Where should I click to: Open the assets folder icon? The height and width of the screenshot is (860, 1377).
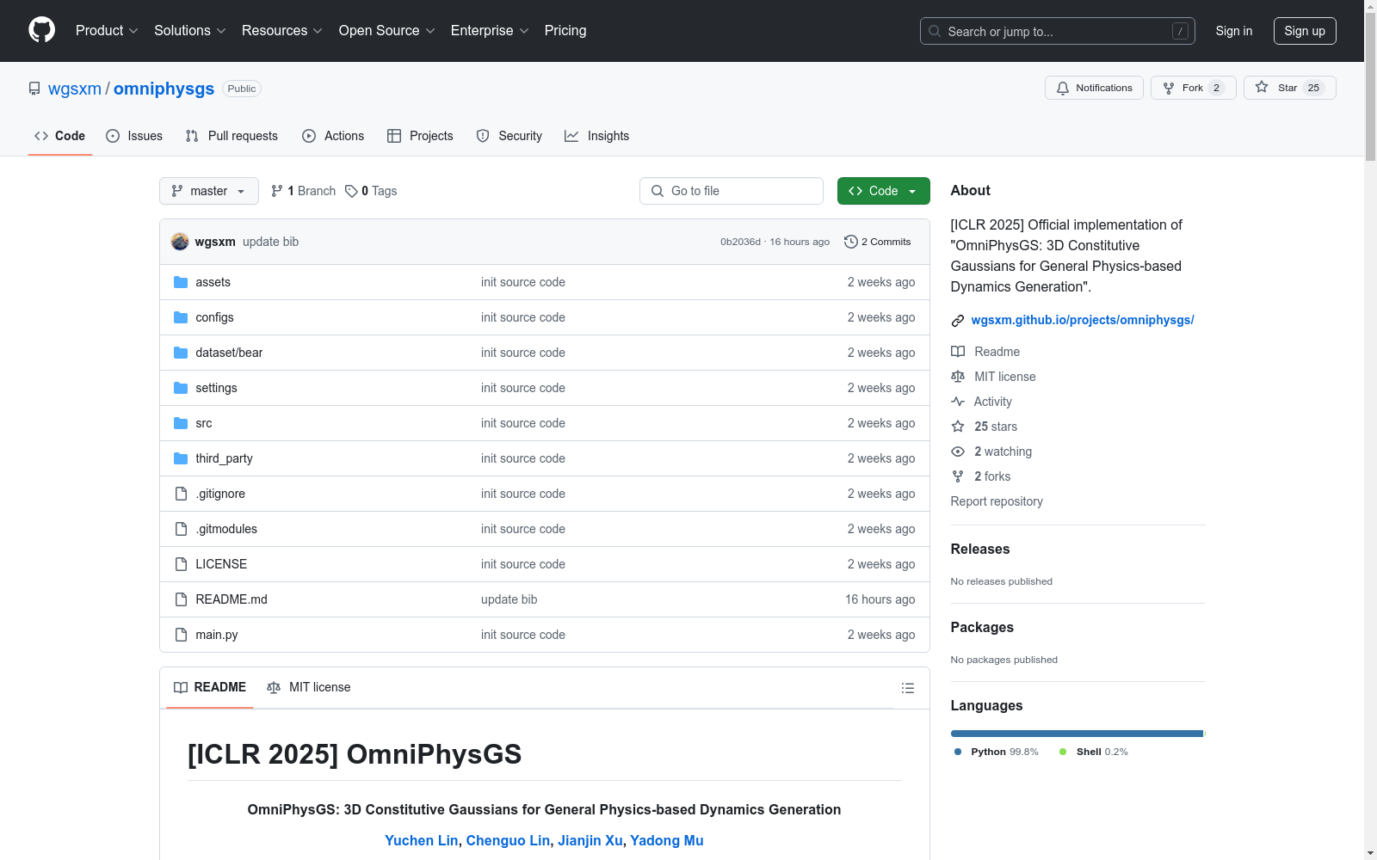click(x=181, y=282)
